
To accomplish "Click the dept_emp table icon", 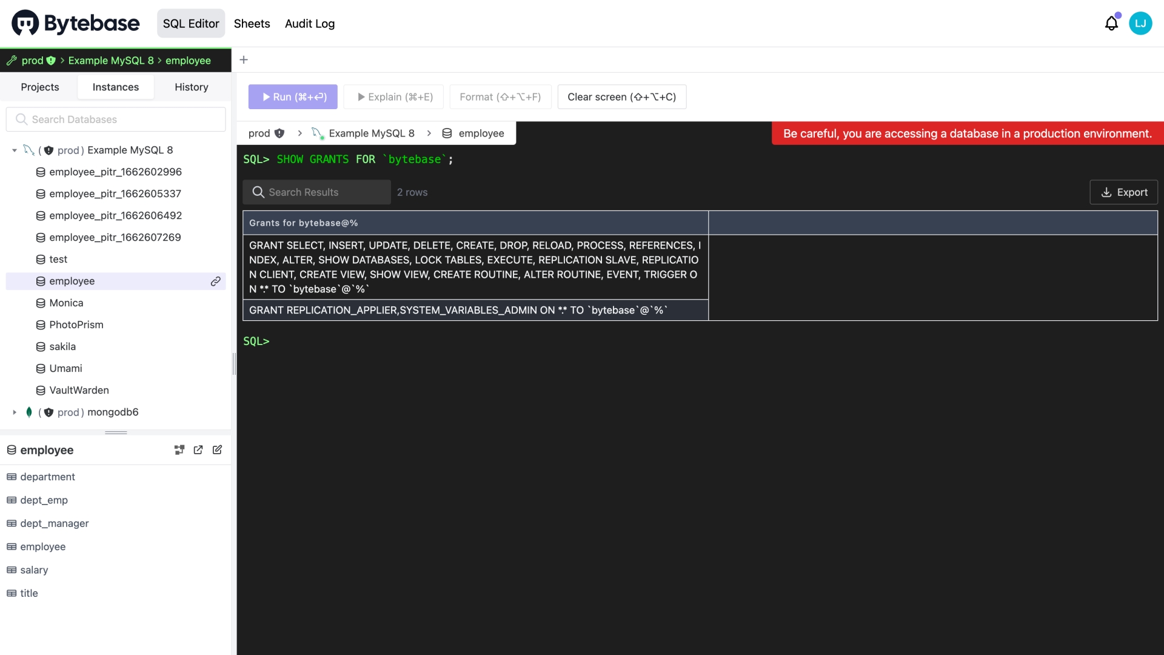I will click(12, 500).
